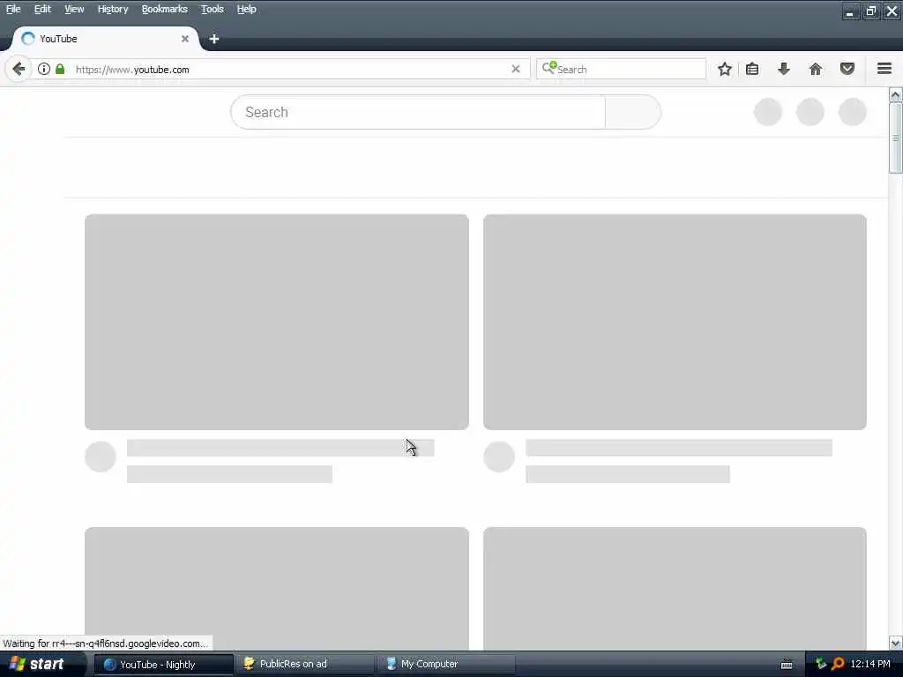Click the keyboard icon in taskbar

pos(786,665)
